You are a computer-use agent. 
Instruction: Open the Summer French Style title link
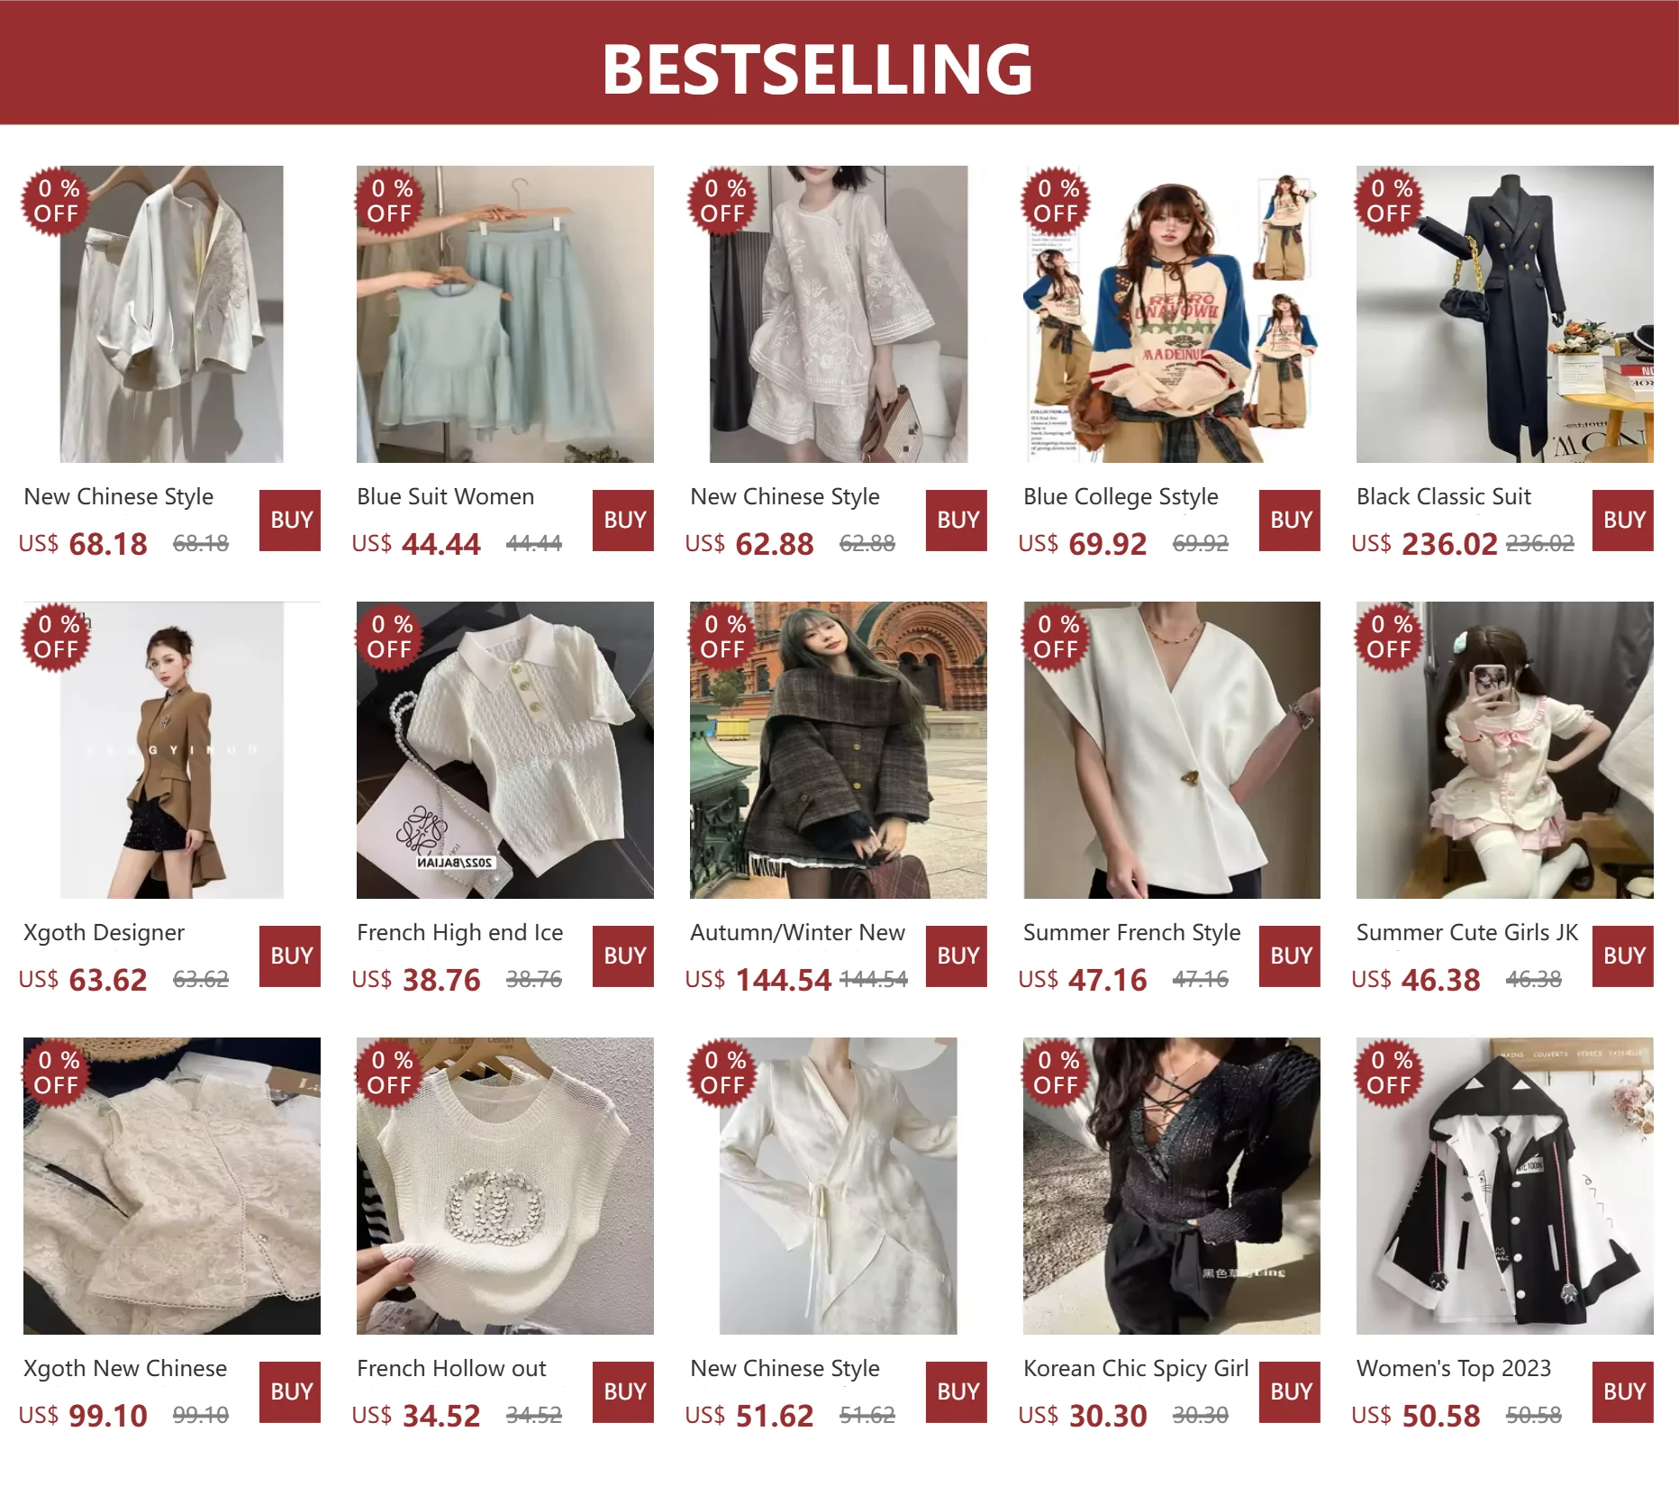point(1132,932)
